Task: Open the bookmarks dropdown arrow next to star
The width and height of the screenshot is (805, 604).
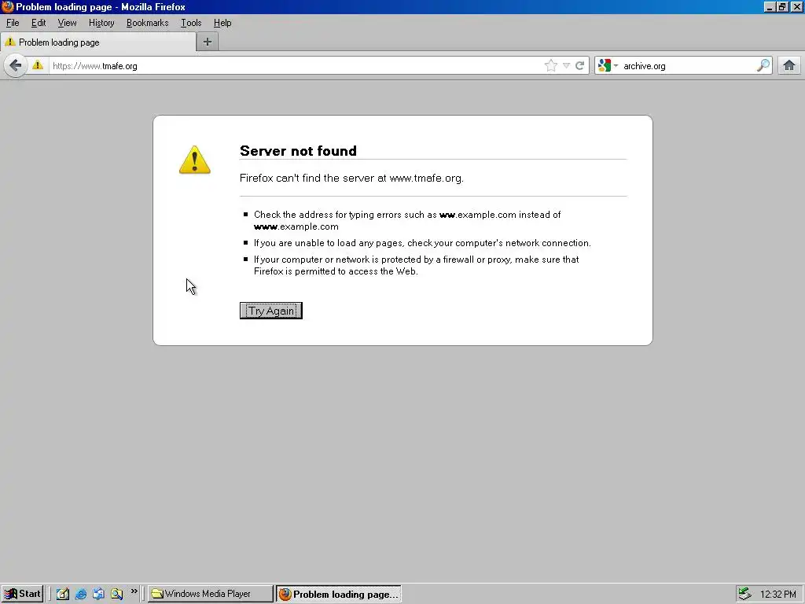Action: [566, 65]
